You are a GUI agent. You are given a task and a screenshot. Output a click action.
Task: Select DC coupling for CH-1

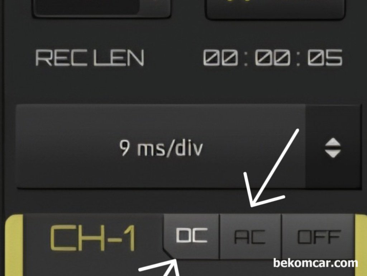click(191, 236)
